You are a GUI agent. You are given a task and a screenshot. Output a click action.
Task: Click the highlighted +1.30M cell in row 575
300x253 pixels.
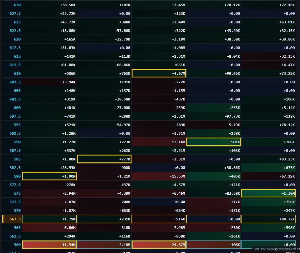(268, 193)
